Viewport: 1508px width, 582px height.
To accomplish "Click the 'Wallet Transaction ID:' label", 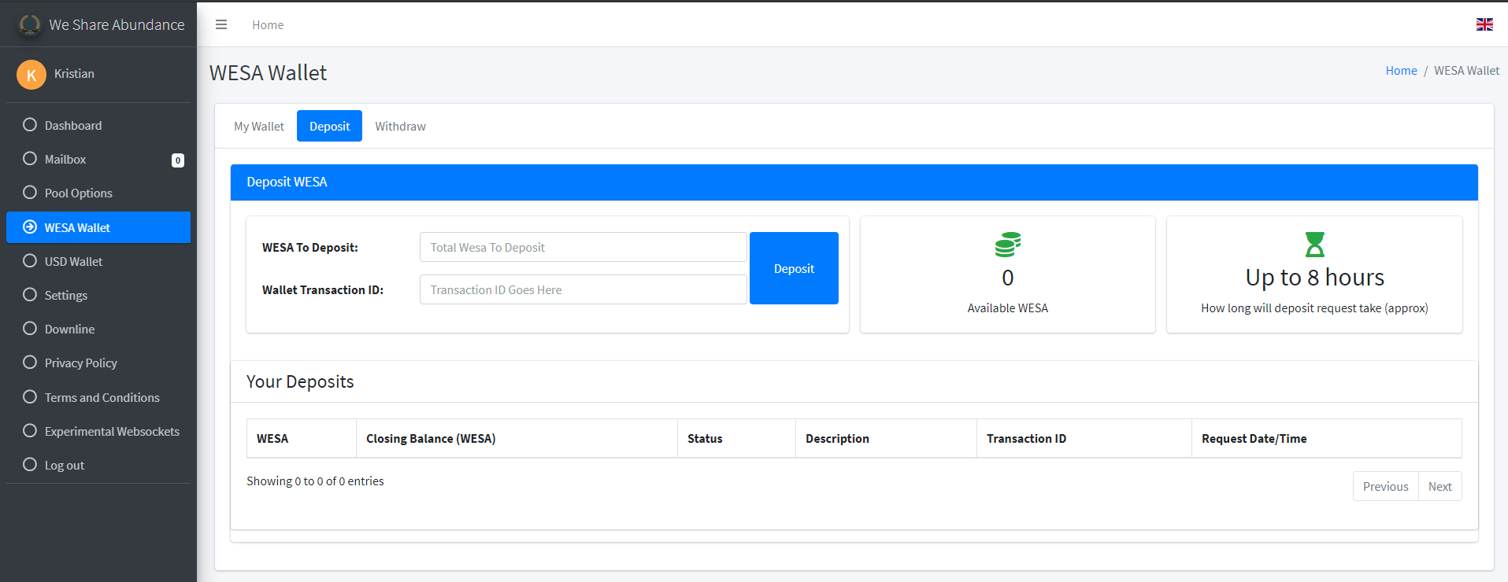I will click(323, 289).
